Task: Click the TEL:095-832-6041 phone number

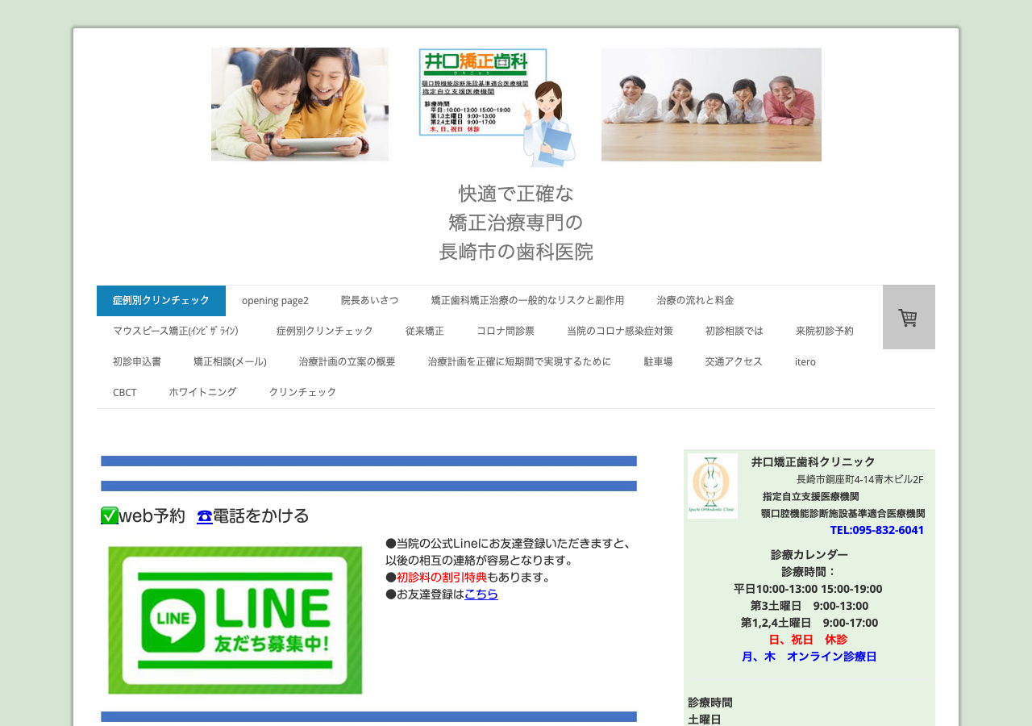Action: click(x=877, y=530)
